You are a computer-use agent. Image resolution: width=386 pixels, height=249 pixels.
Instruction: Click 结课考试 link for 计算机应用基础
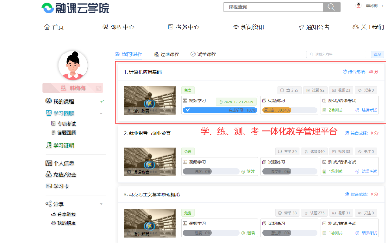pyautogui.click(x=366, y=110)
